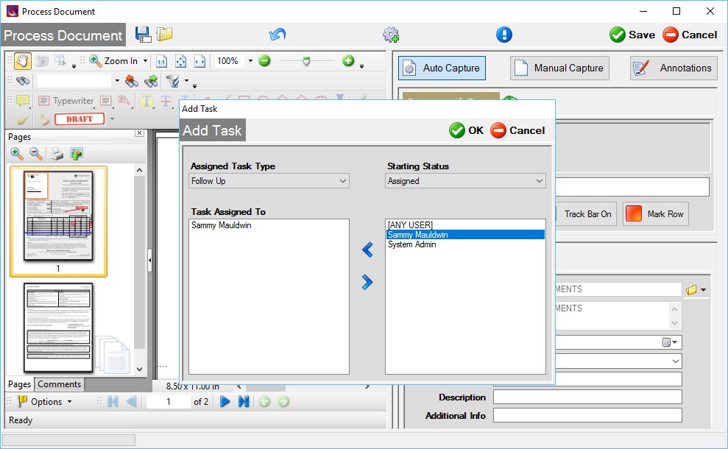
Task: Click the search text field in toolbar
Action: click(74, 81)
